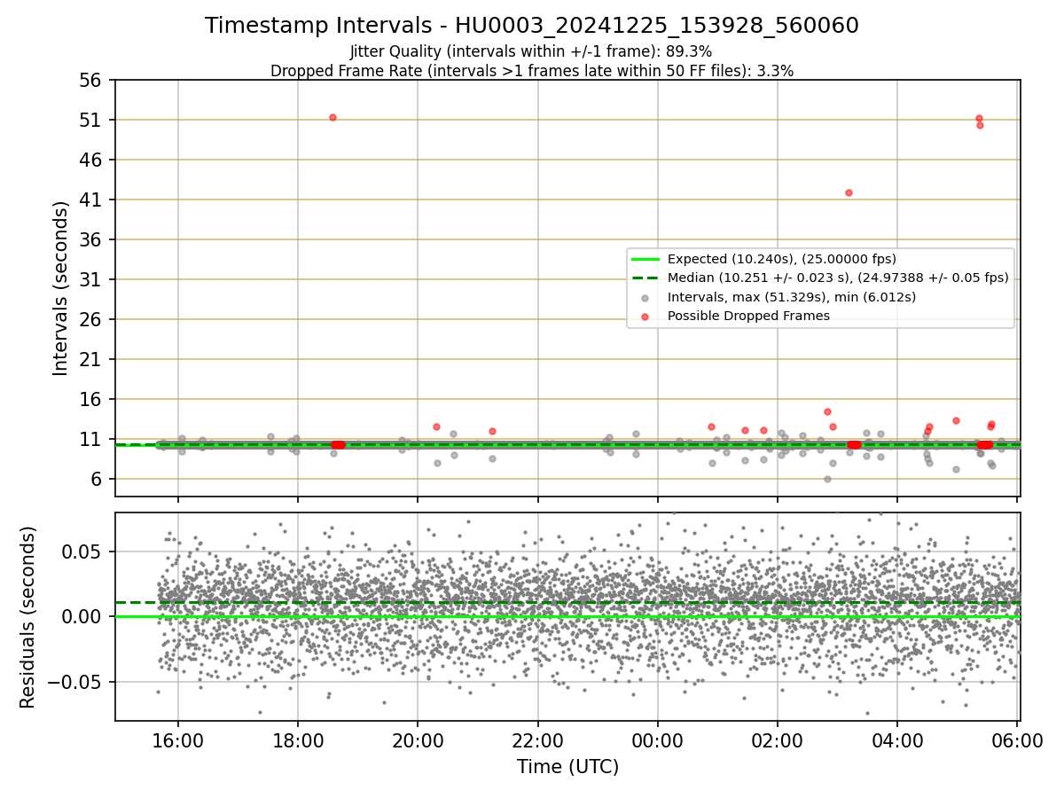Image resolution: width=1064 pixels, height=798 pixels.
Task: Click the x-axis tick label "22:00"
Action: click(537, 740)
